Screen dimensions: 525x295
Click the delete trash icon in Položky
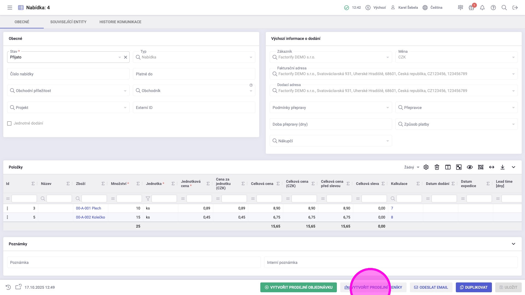437,167
